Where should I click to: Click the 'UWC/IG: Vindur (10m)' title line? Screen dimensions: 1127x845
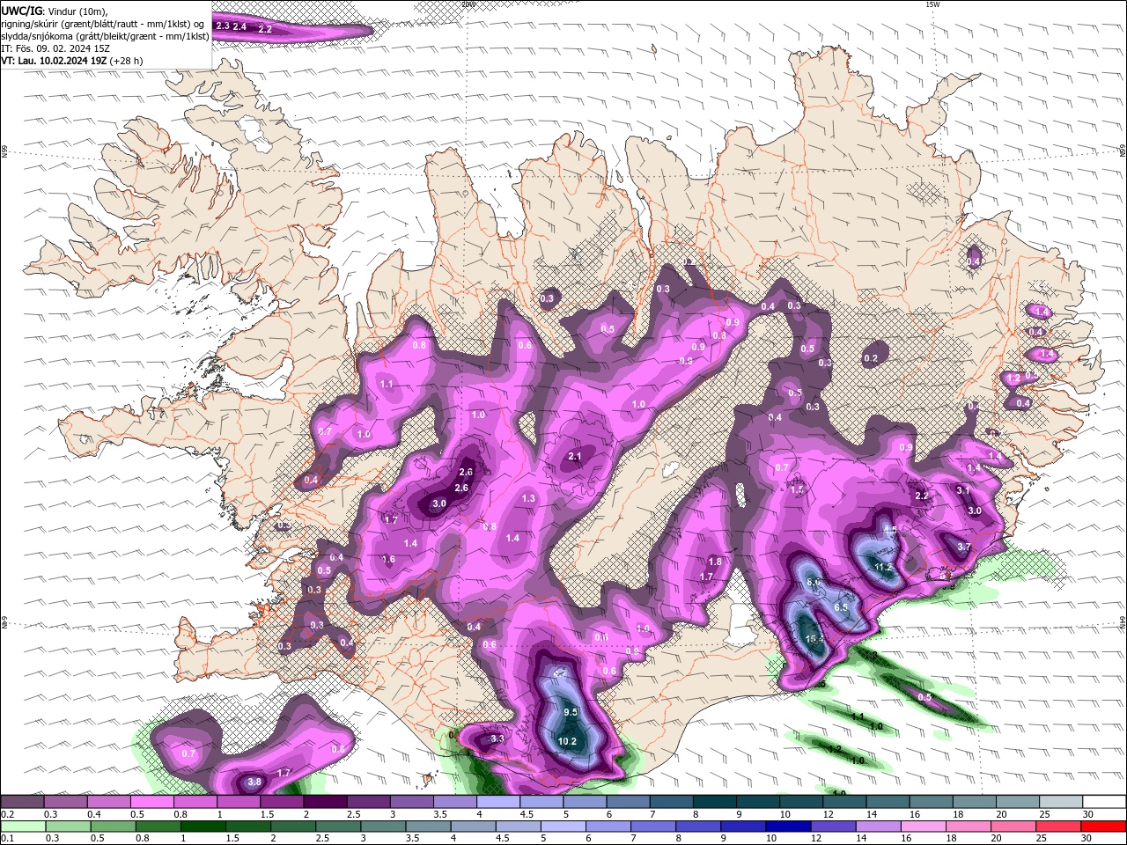coord(55,11)
